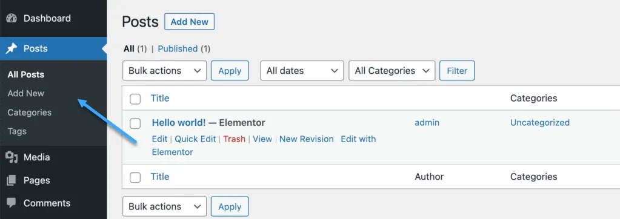Click the Comments speech bubble icon
The image size is (620, 219).
tap(12, 203)
